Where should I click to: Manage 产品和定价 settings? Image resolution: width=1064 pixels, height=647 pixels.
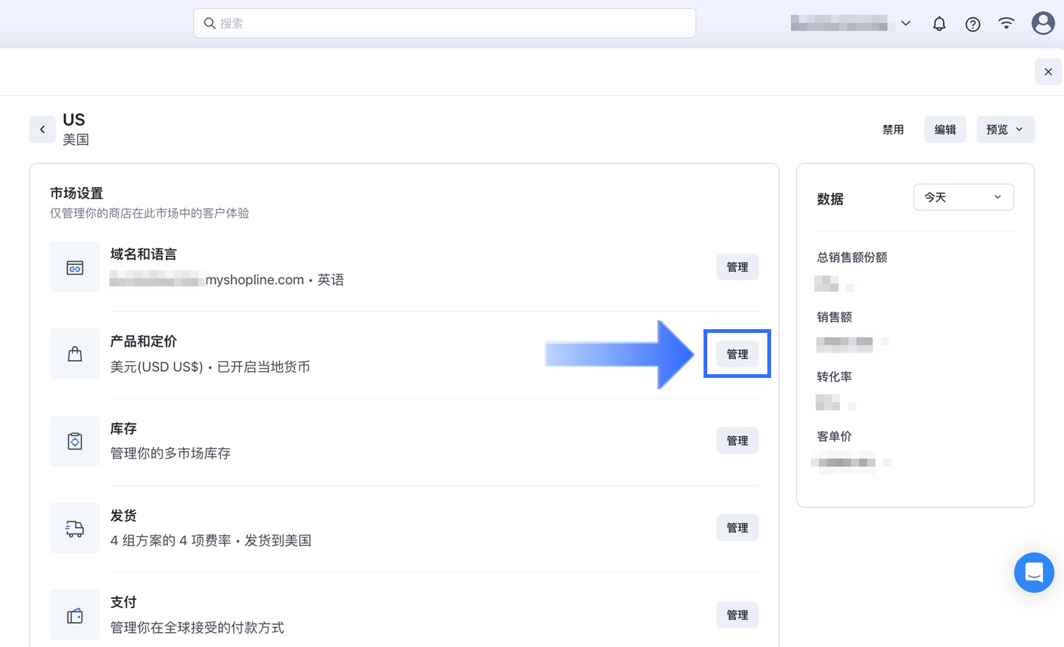[737, 354]
